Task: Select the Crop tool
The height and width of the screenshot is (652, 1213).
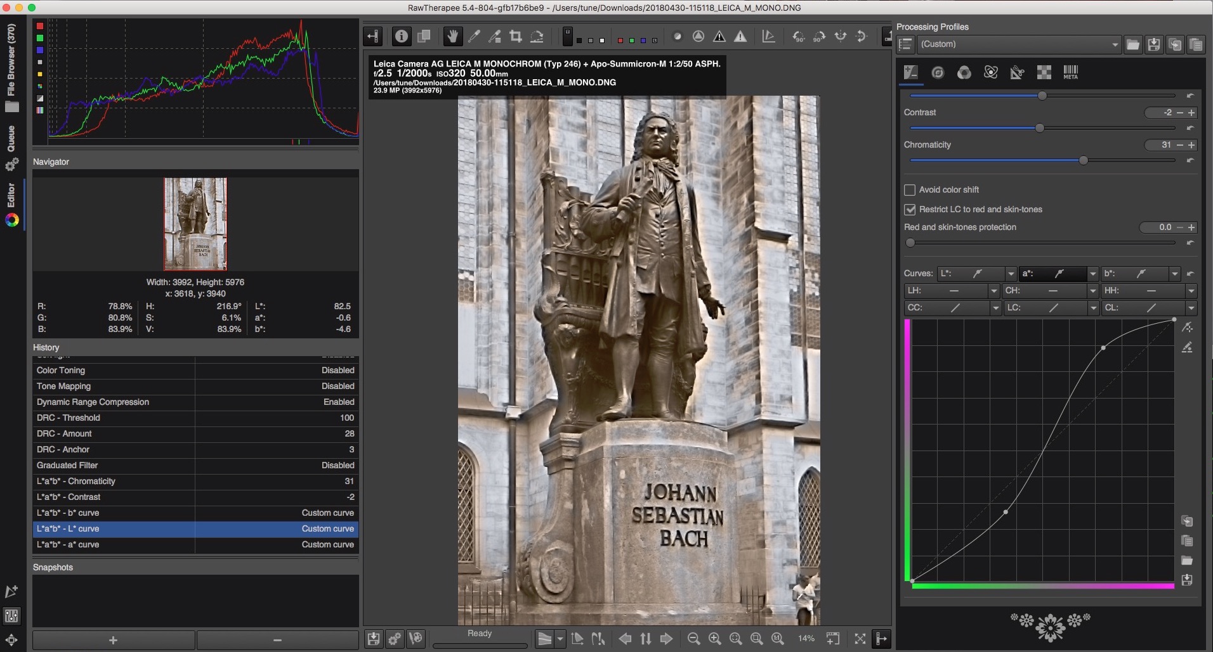Action: [x=516, y=36]
